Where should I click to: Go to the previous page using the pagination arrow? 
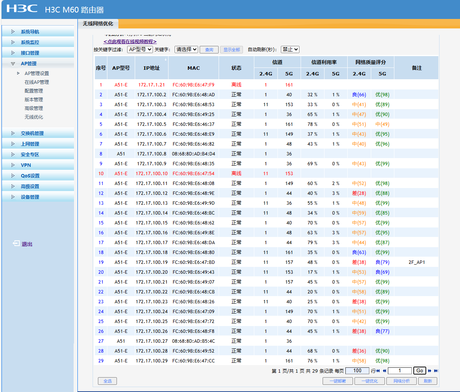pos(384,371)
